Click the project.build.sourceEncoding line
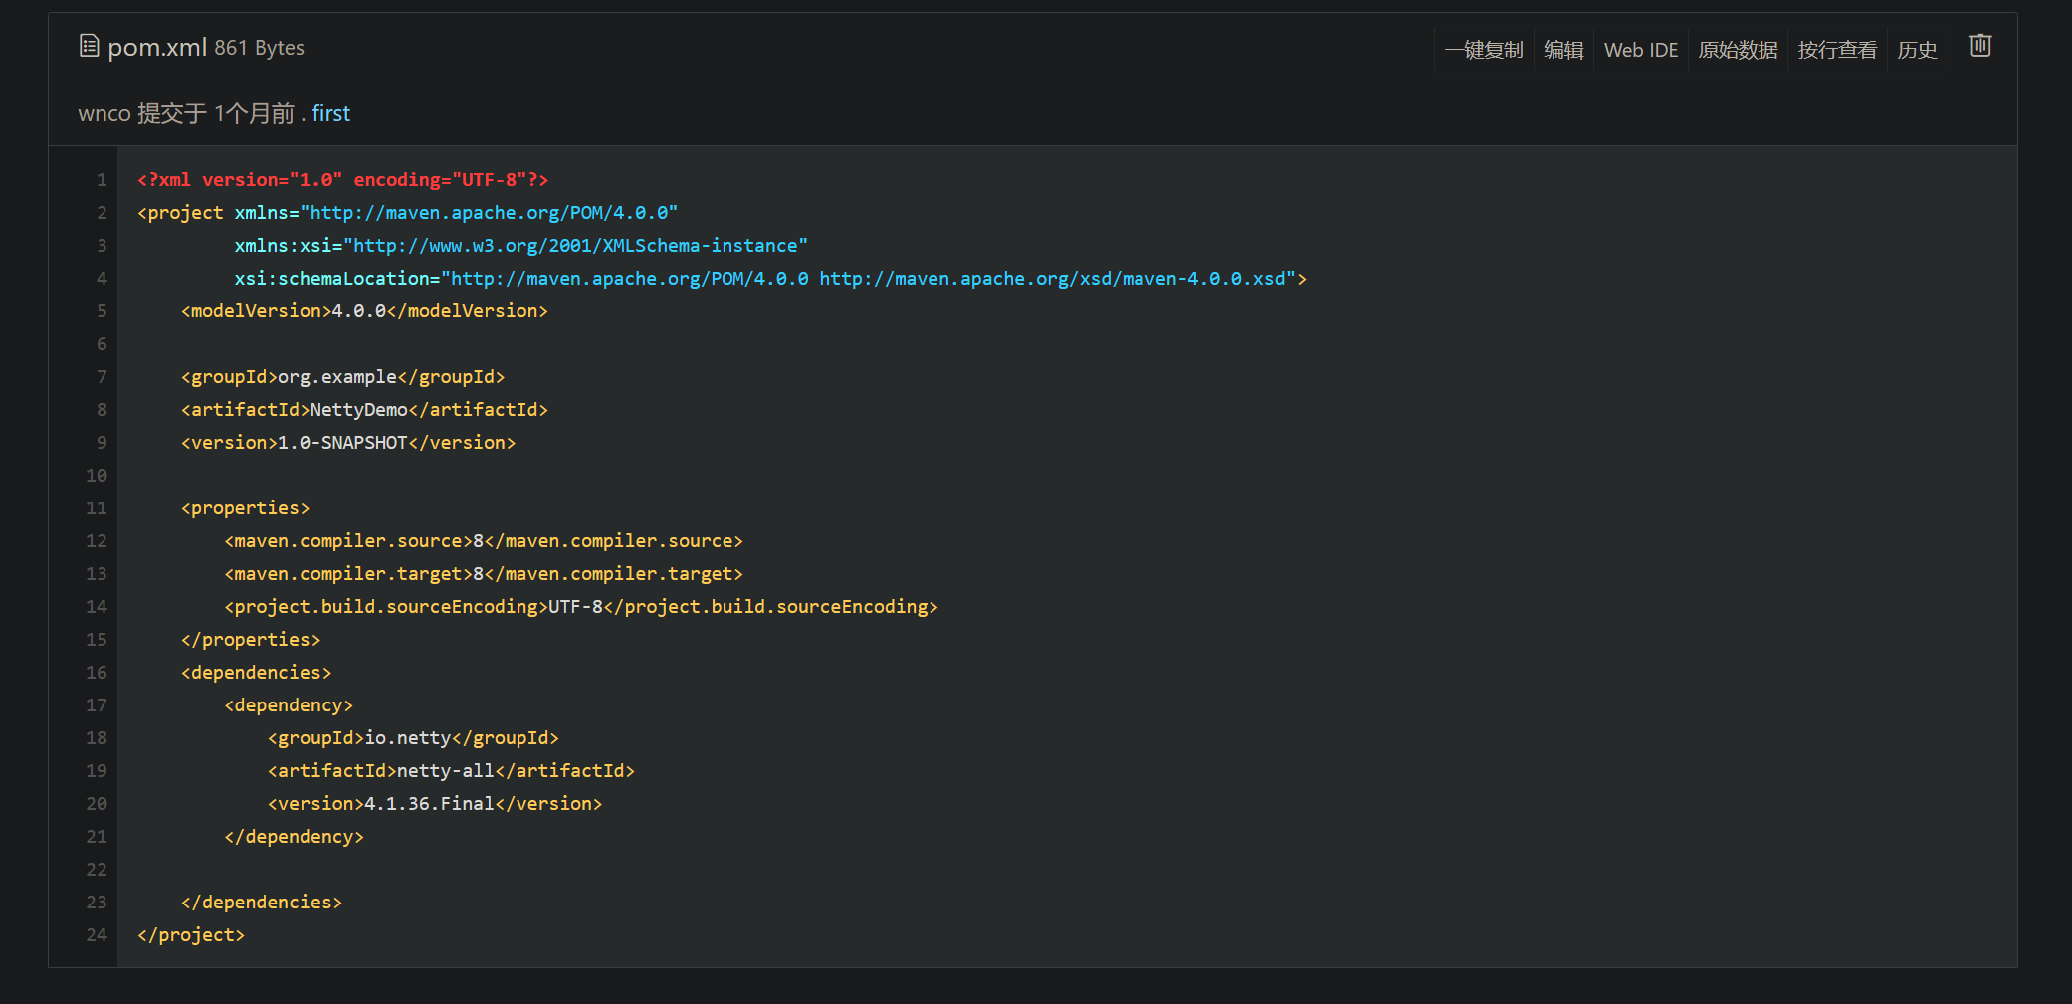Screen dimensions: 2072x1004 (x=581, y=607)
